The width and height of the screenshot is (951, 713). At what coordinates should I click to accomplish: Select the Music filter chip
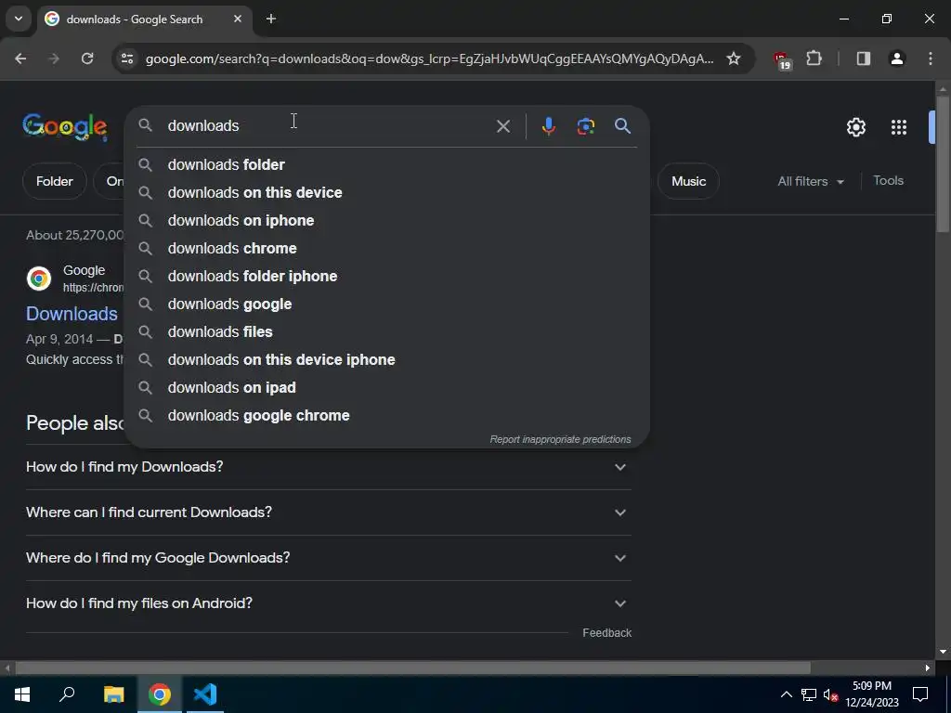pyautogui.click(x=688, y=181)
